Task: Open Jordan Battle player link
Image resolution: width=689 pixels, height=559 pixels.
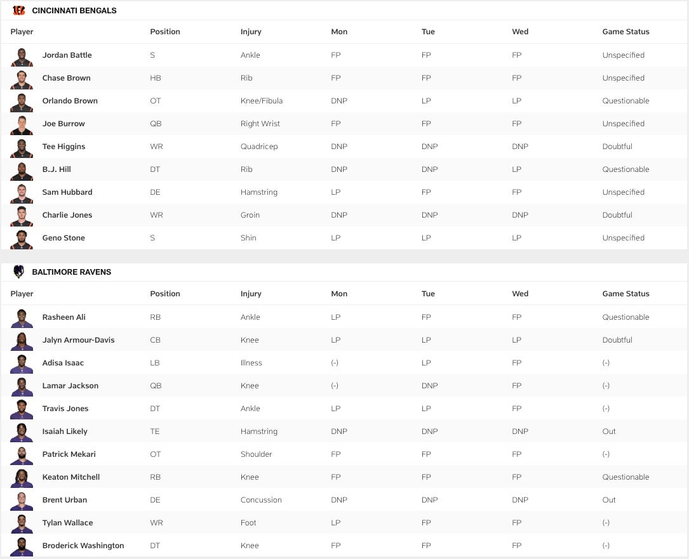Action: [x=67, y=55]
